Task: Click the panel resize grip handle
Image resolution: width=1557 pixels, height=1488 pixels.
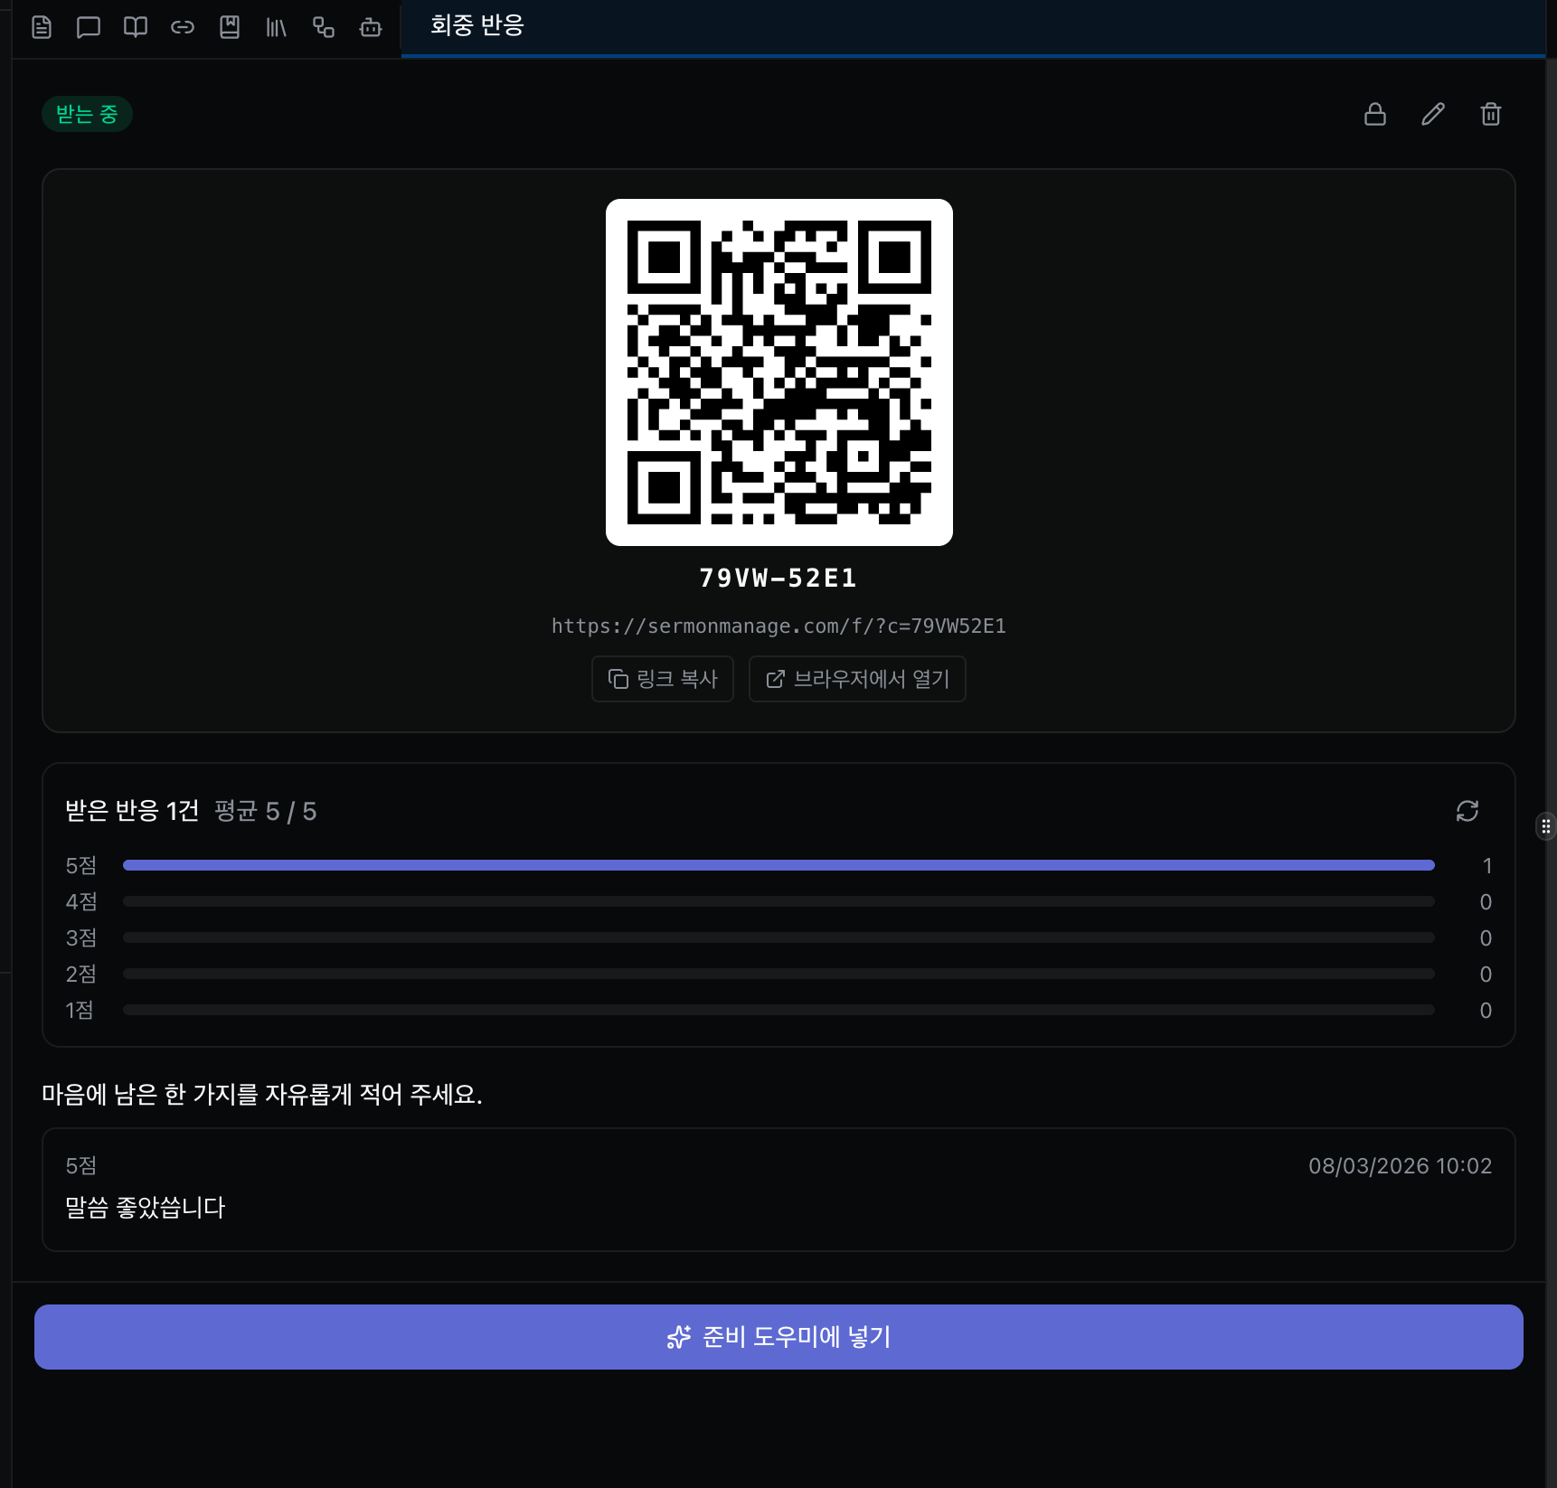Action: (1546, 826)
